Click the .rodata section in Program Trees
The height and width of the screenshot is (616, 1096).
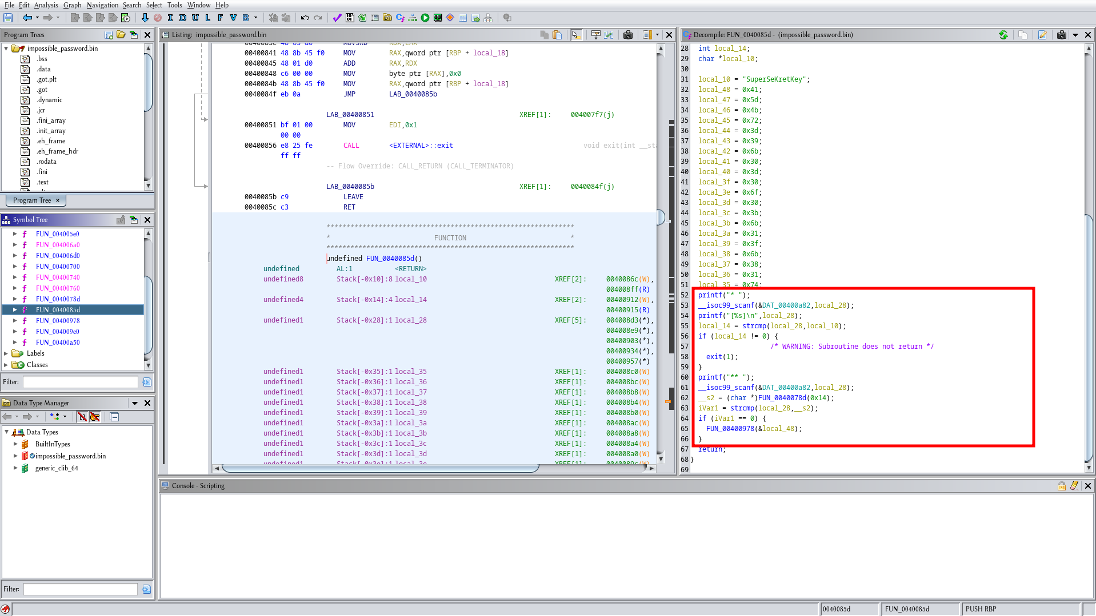tap(46, 162)
